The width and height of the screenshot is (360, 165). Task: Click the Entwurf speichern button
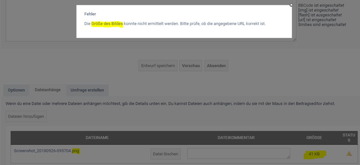[x=158, y=66]
